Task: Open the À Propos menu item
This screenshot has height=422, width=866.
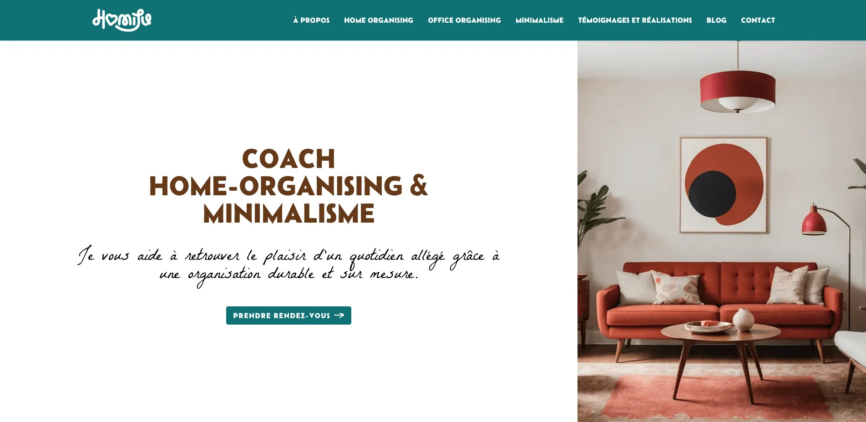Action: tap(311, 20)
